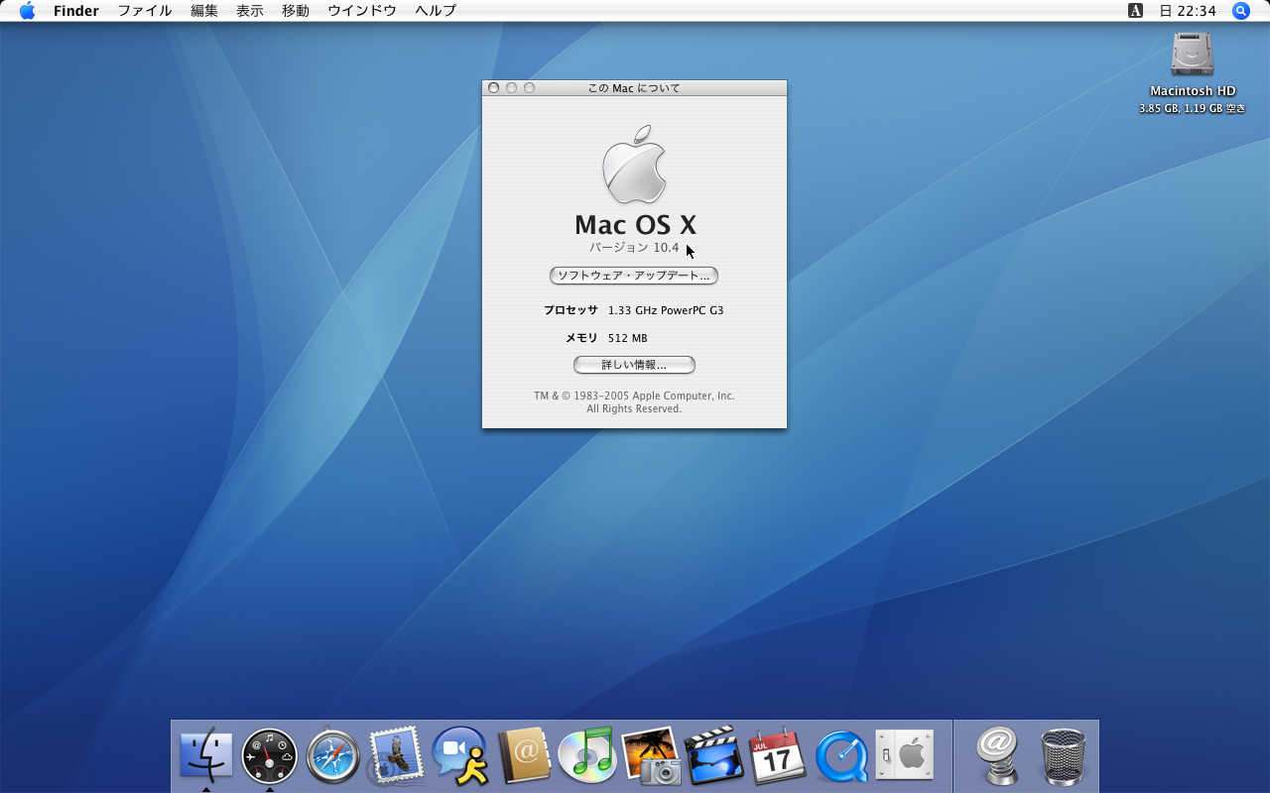The width and height of the screenshot is (1270, 793).
Task: Launch iChat from the Dock
Action: pyautogui.click(x=460, y=756)
